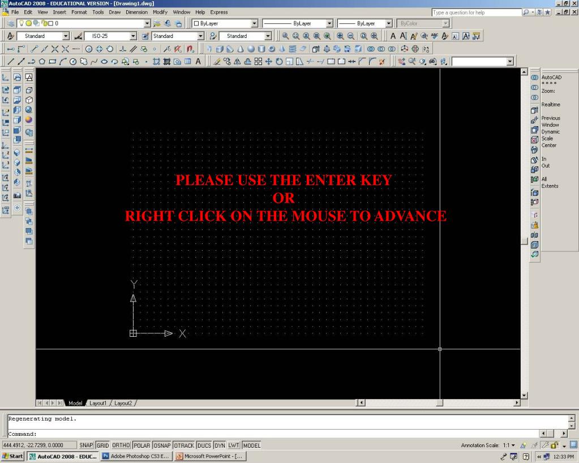Select the Ellipse draw tool
Viewport: 579px width, 463px height.
point(104,62)
